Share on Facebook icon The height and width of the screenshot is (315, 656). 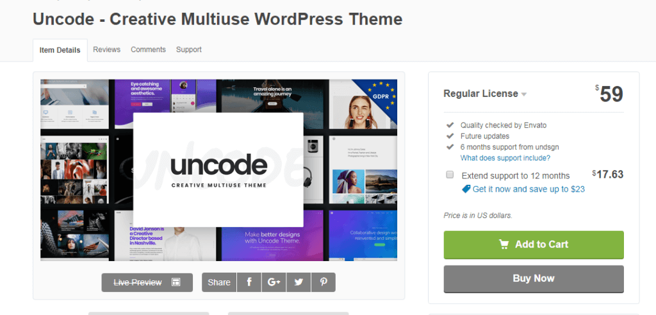(x=249, y=282)
